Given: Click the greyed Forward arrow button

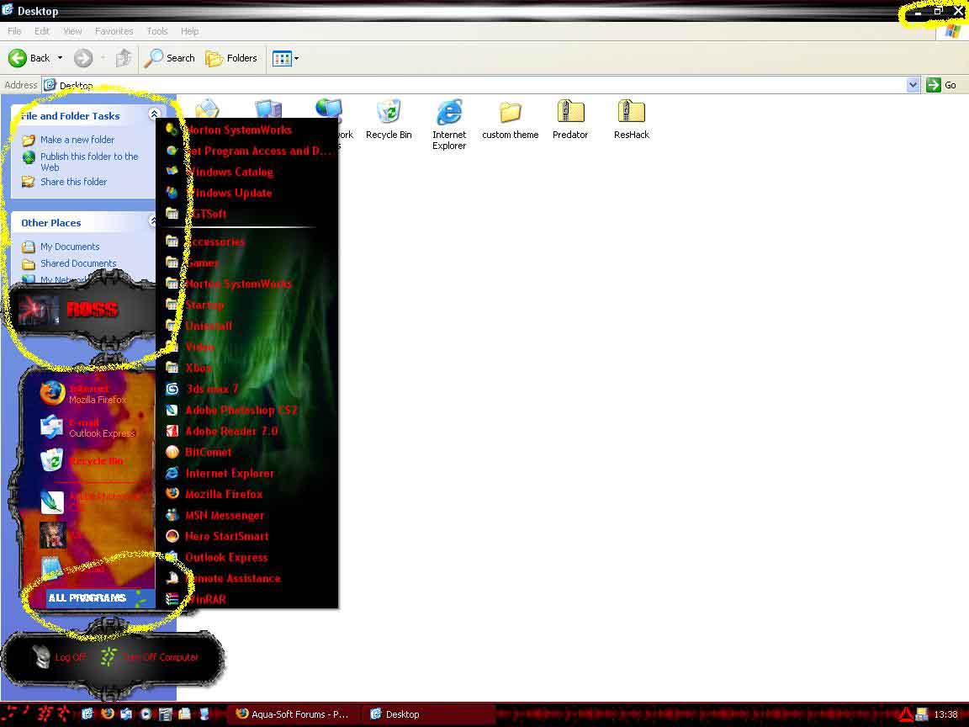Looking at the screenshot, I should tap(82, 58).
